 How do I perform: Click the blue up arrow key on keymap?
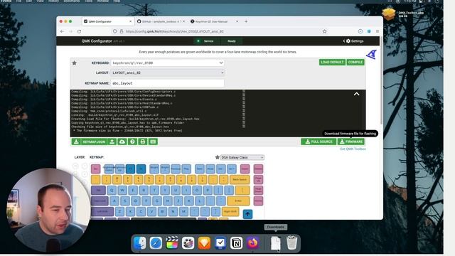coord(247,214)
